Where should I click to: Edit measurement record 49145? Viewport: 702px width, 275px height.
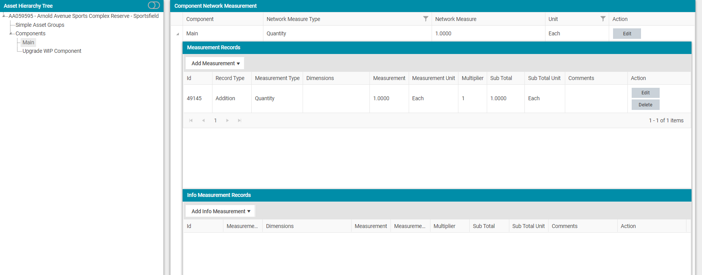(645, 93)
